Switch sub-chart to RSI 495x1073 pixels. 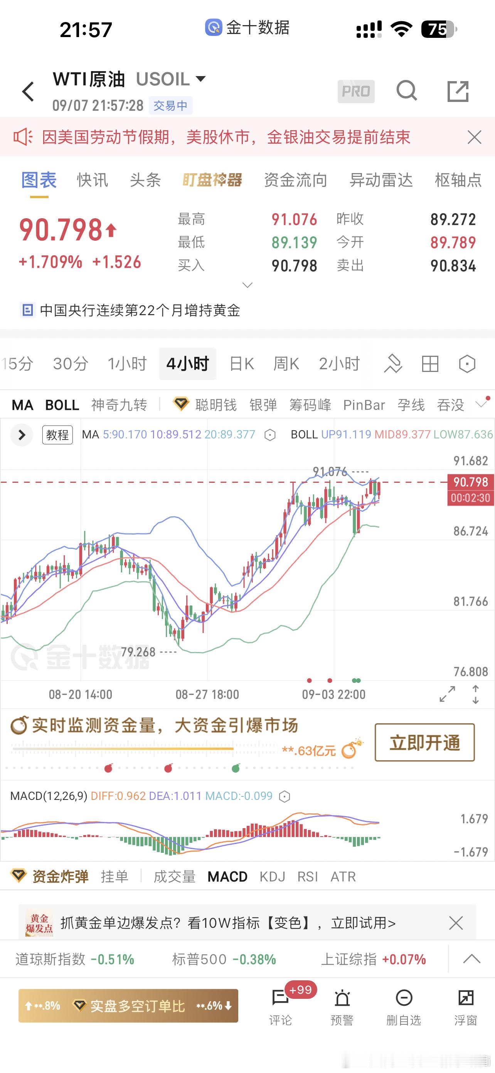coord(308,877)
